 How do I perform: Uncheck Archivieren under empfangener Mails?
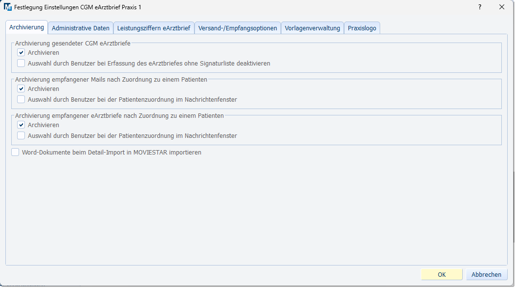21,89
